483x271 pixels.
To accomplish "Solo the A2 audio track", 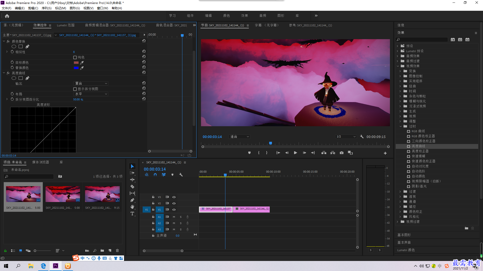I will 181,223.
